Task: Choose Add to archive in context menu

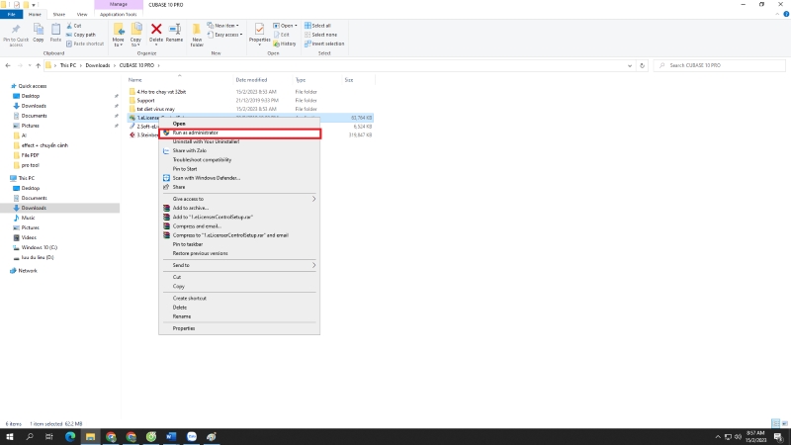Action: (239, 208)
